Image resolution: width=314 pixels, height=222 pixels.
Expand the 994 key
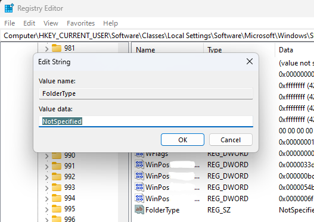(46, 199)
